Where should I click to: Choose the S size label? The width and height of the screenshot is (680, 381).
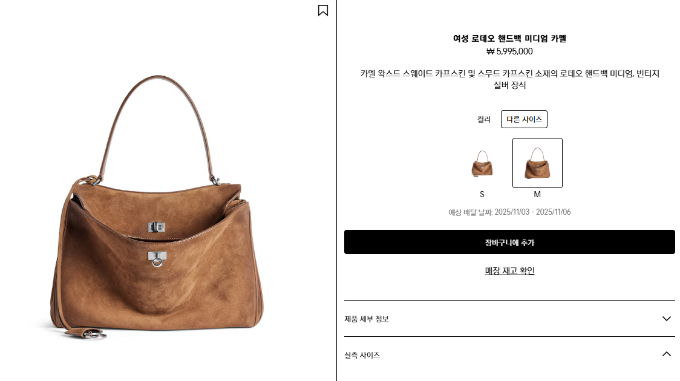tap(482, 195)
